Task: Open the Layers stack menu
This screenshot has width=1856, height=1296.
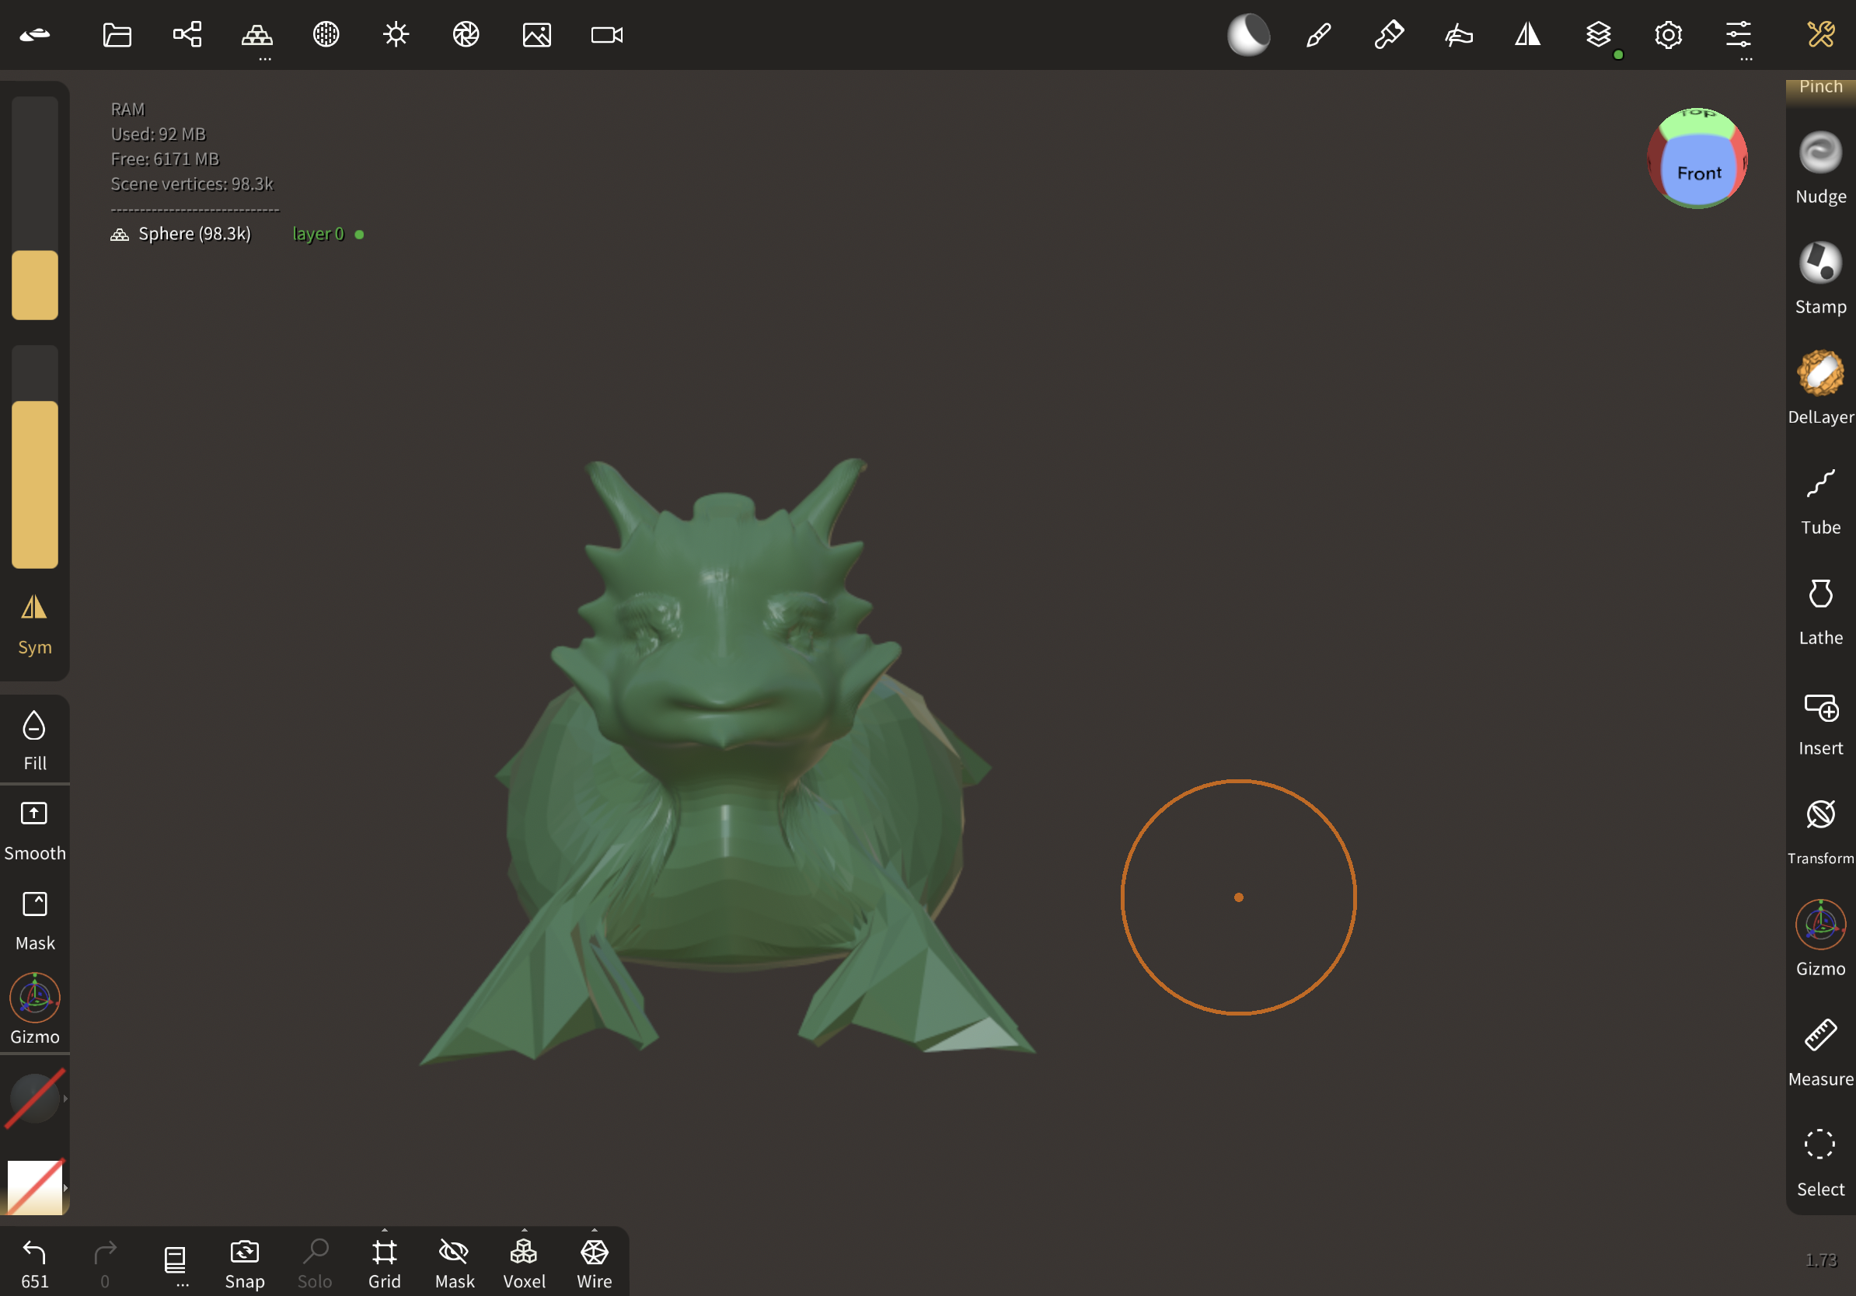Action: point(1598,35)
